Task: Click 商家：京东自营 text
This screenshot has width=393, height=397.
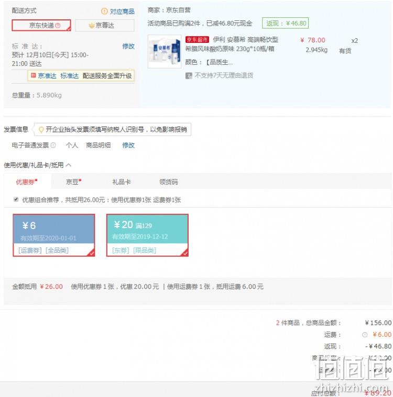Action: click(x=169, y=10)
